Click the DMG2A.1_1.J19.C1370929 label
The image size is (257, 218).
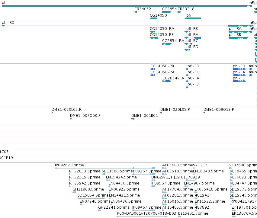(175, 177)
